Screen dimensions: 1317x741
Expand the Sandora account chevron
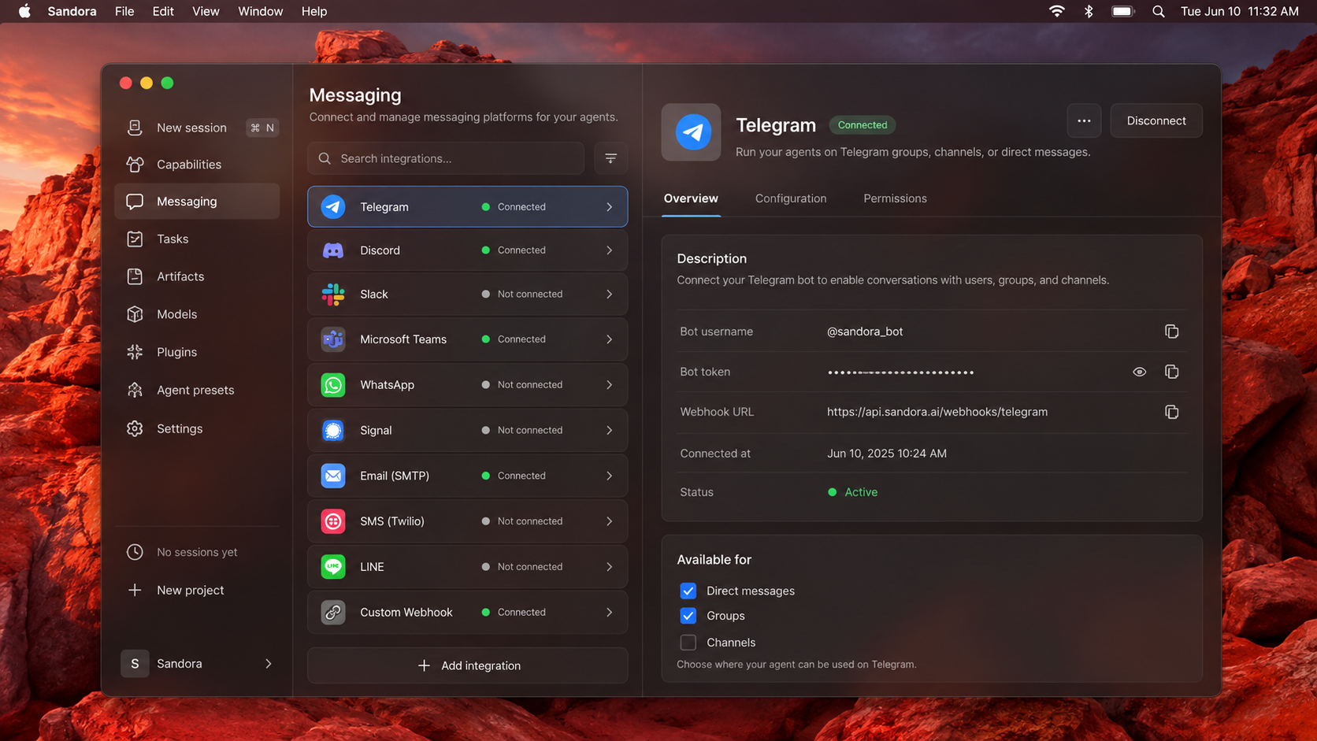tap(269, 664)
